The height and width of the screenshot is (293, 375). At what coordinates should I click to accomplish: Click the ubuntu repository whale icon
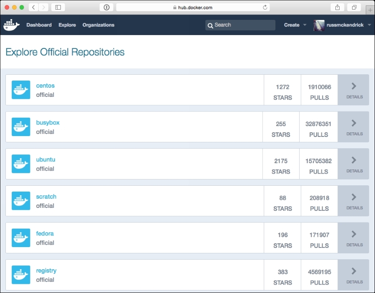click(x=21, y=164)
